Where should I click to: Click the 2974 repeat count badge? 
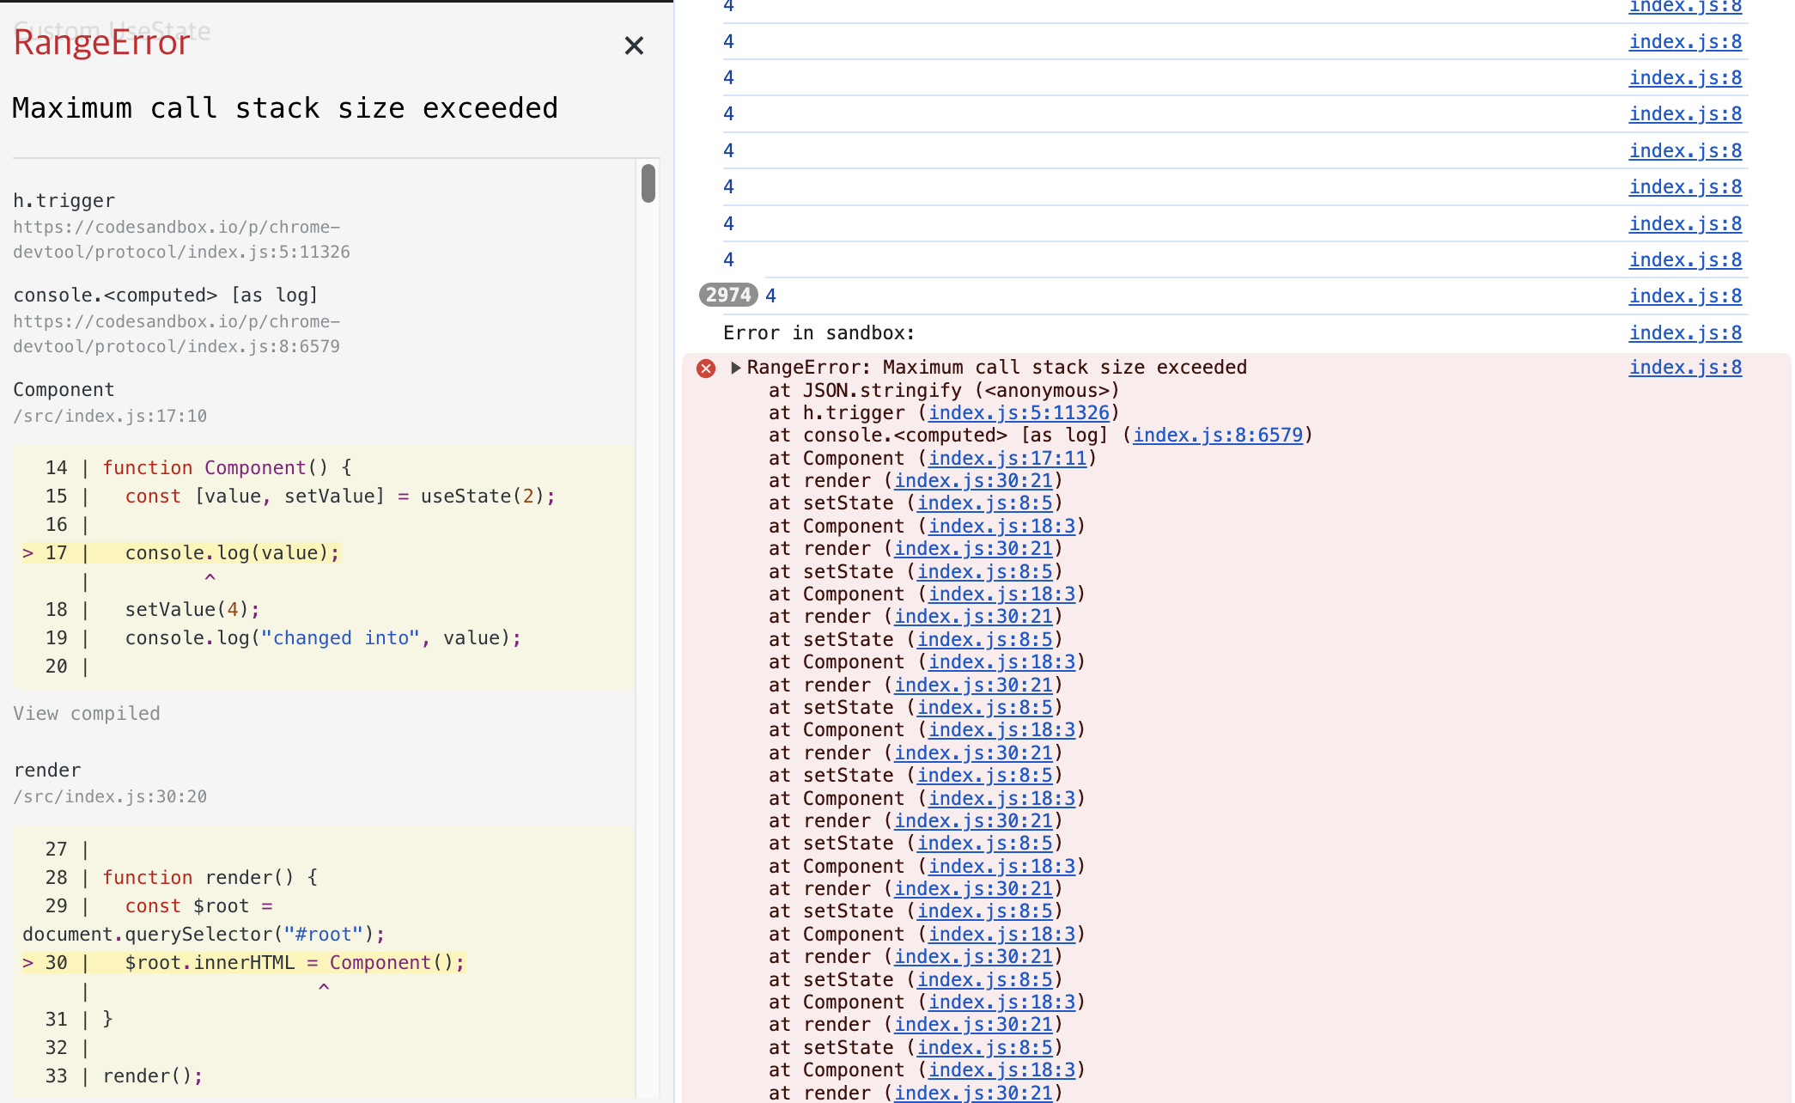[x=727, y=296]
